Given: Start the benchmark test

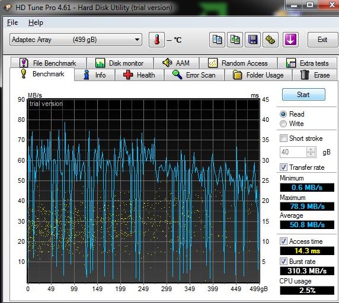Looking at the screenshot, I should click(303, 95).
